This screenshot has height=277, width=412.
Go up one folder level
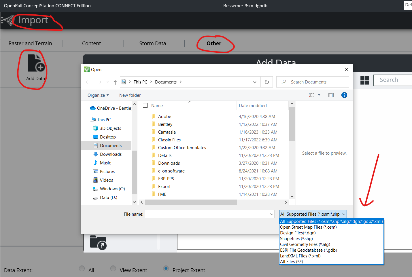(115, 82)
